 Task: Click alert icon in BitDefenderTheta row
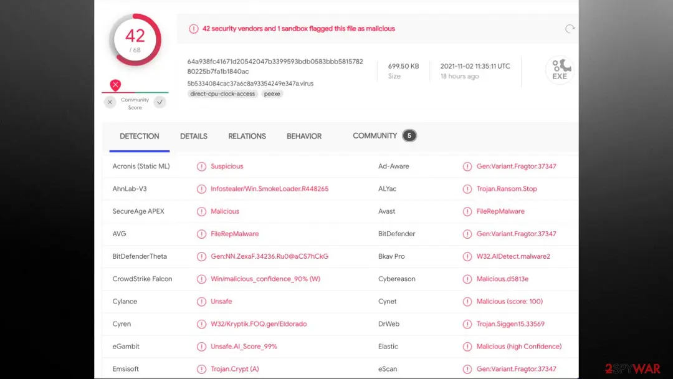point(201,257)
